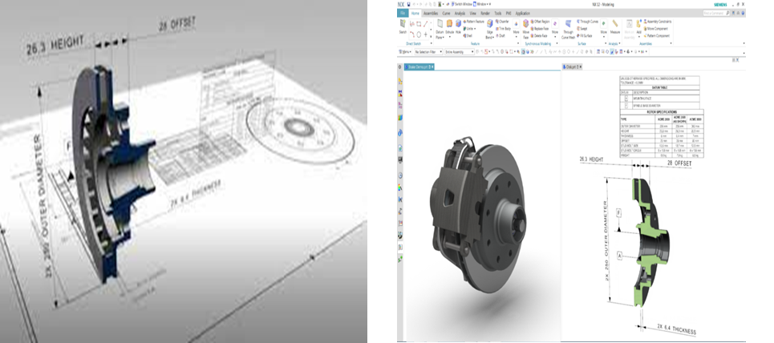
Task: Click the Sketch tool in Direct Sketch
Action: tap(402, 25)
